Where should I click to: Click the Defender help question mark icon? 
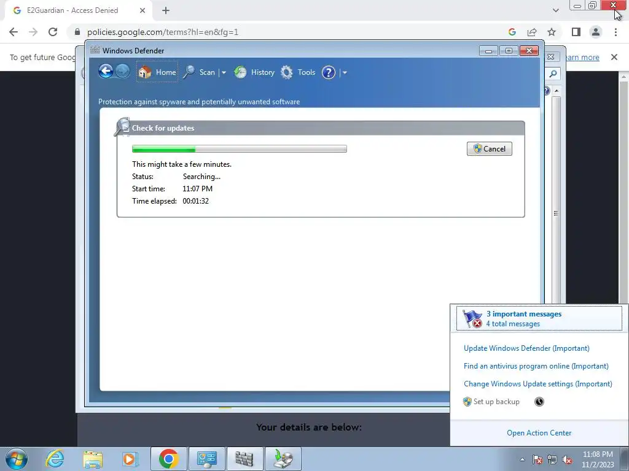[329, 72]
